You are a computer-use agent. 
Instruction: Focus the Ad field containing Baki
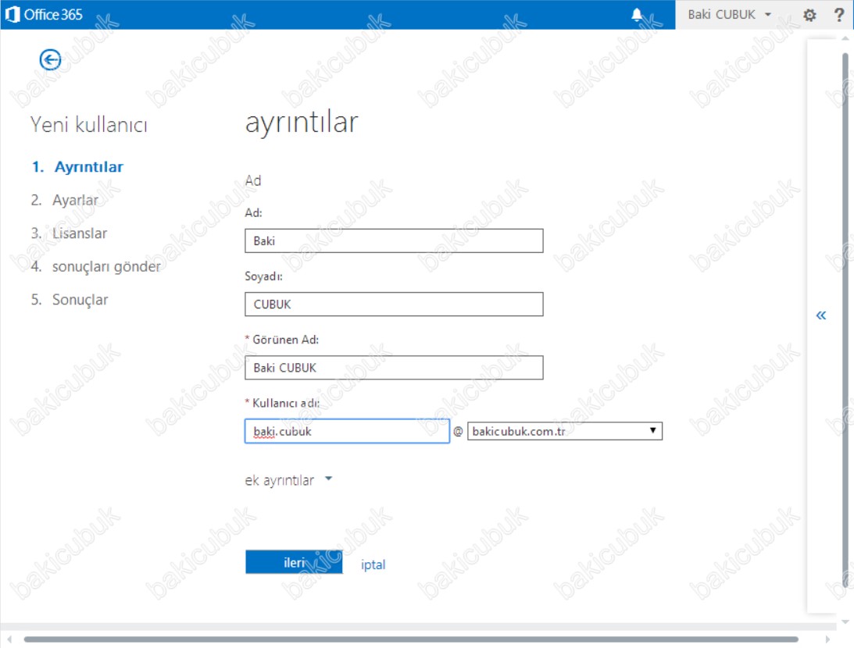[x=394, y=240]
